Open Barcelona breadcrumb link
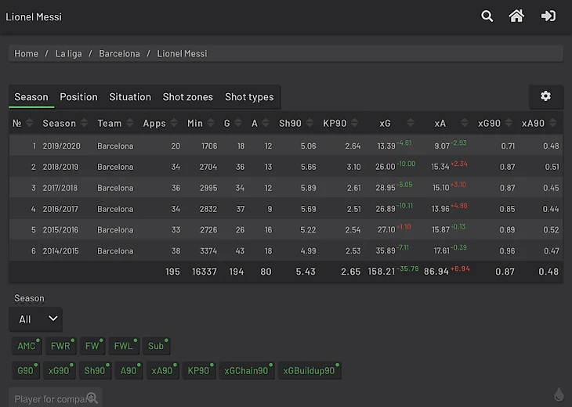The height and width of the screenshot is (407, 572). 119,54
